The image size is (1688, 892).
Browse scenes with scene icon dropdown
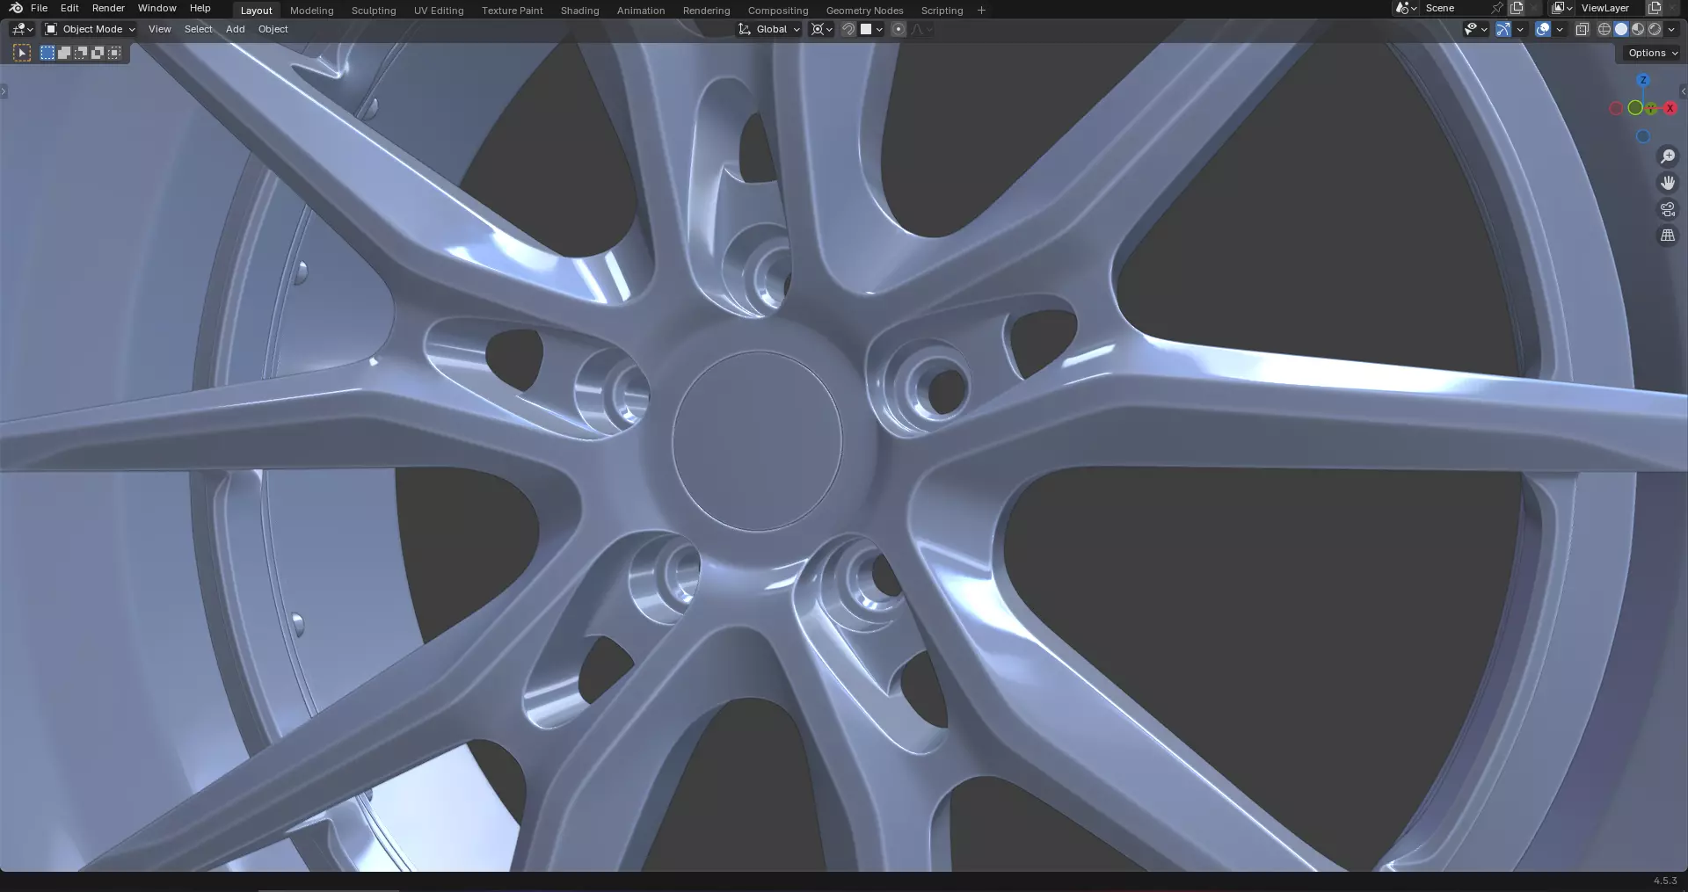(1406, 8)
